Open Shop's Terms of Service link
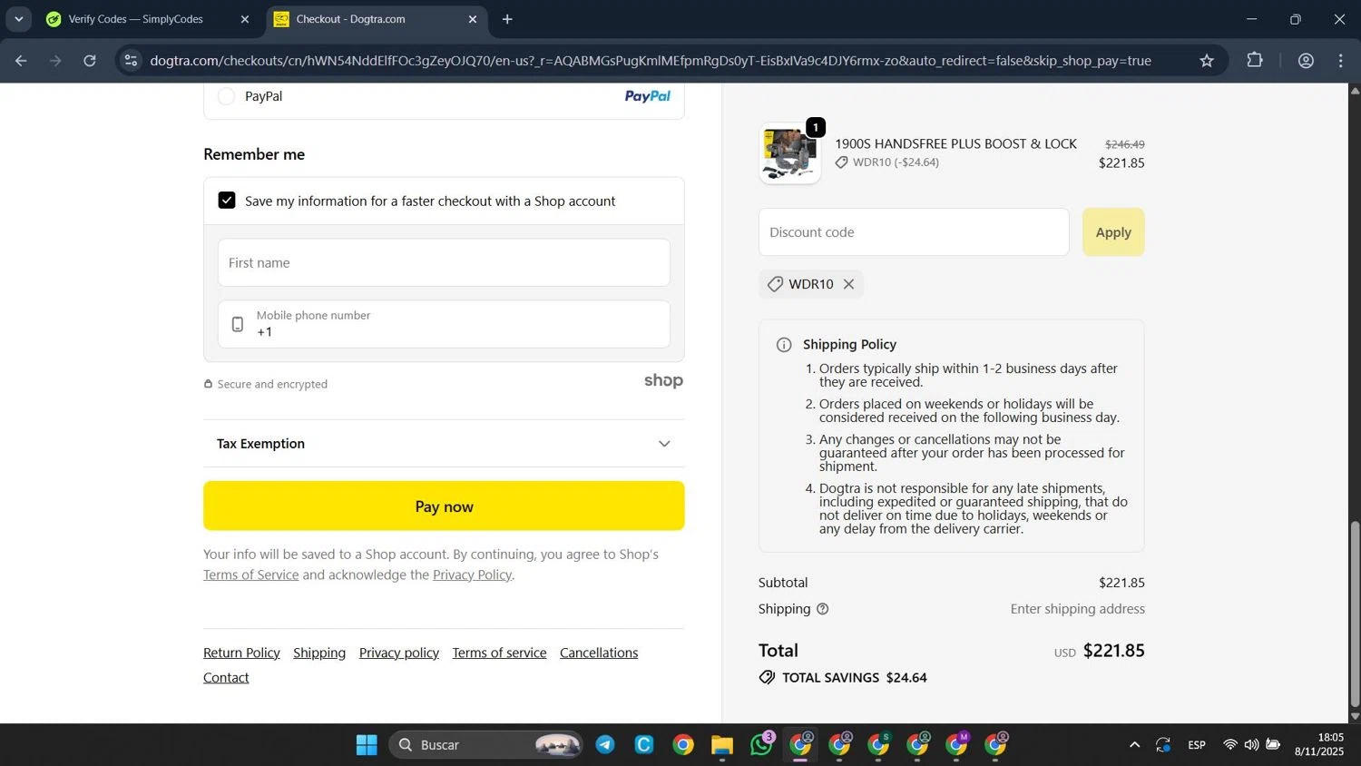This screenshot has width=1361, height=766. (250, 574)
